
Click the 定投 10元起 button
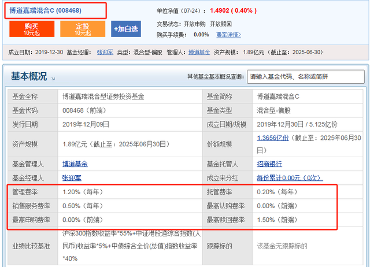[x=83, y=29]
